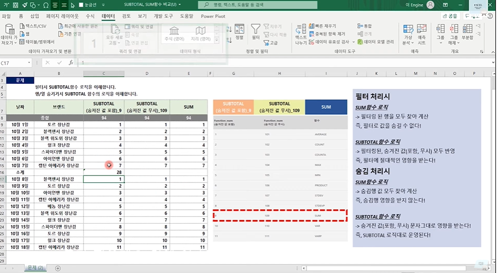497x273 pixels.
Task: Open the 모두 새로 고침 refresh dropdown
Action: (x=119, y=43)
